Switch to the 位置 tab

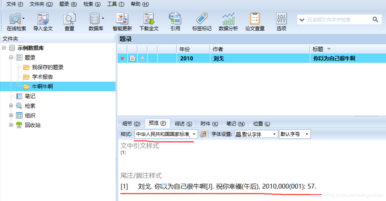tap(261, 124)
